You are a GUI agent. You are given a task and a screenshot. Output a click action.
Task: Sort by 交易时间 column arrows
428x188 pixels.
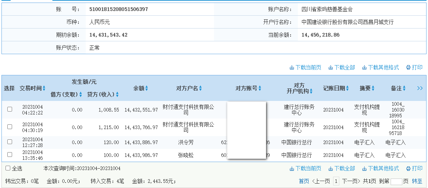[x=44, y=88]
